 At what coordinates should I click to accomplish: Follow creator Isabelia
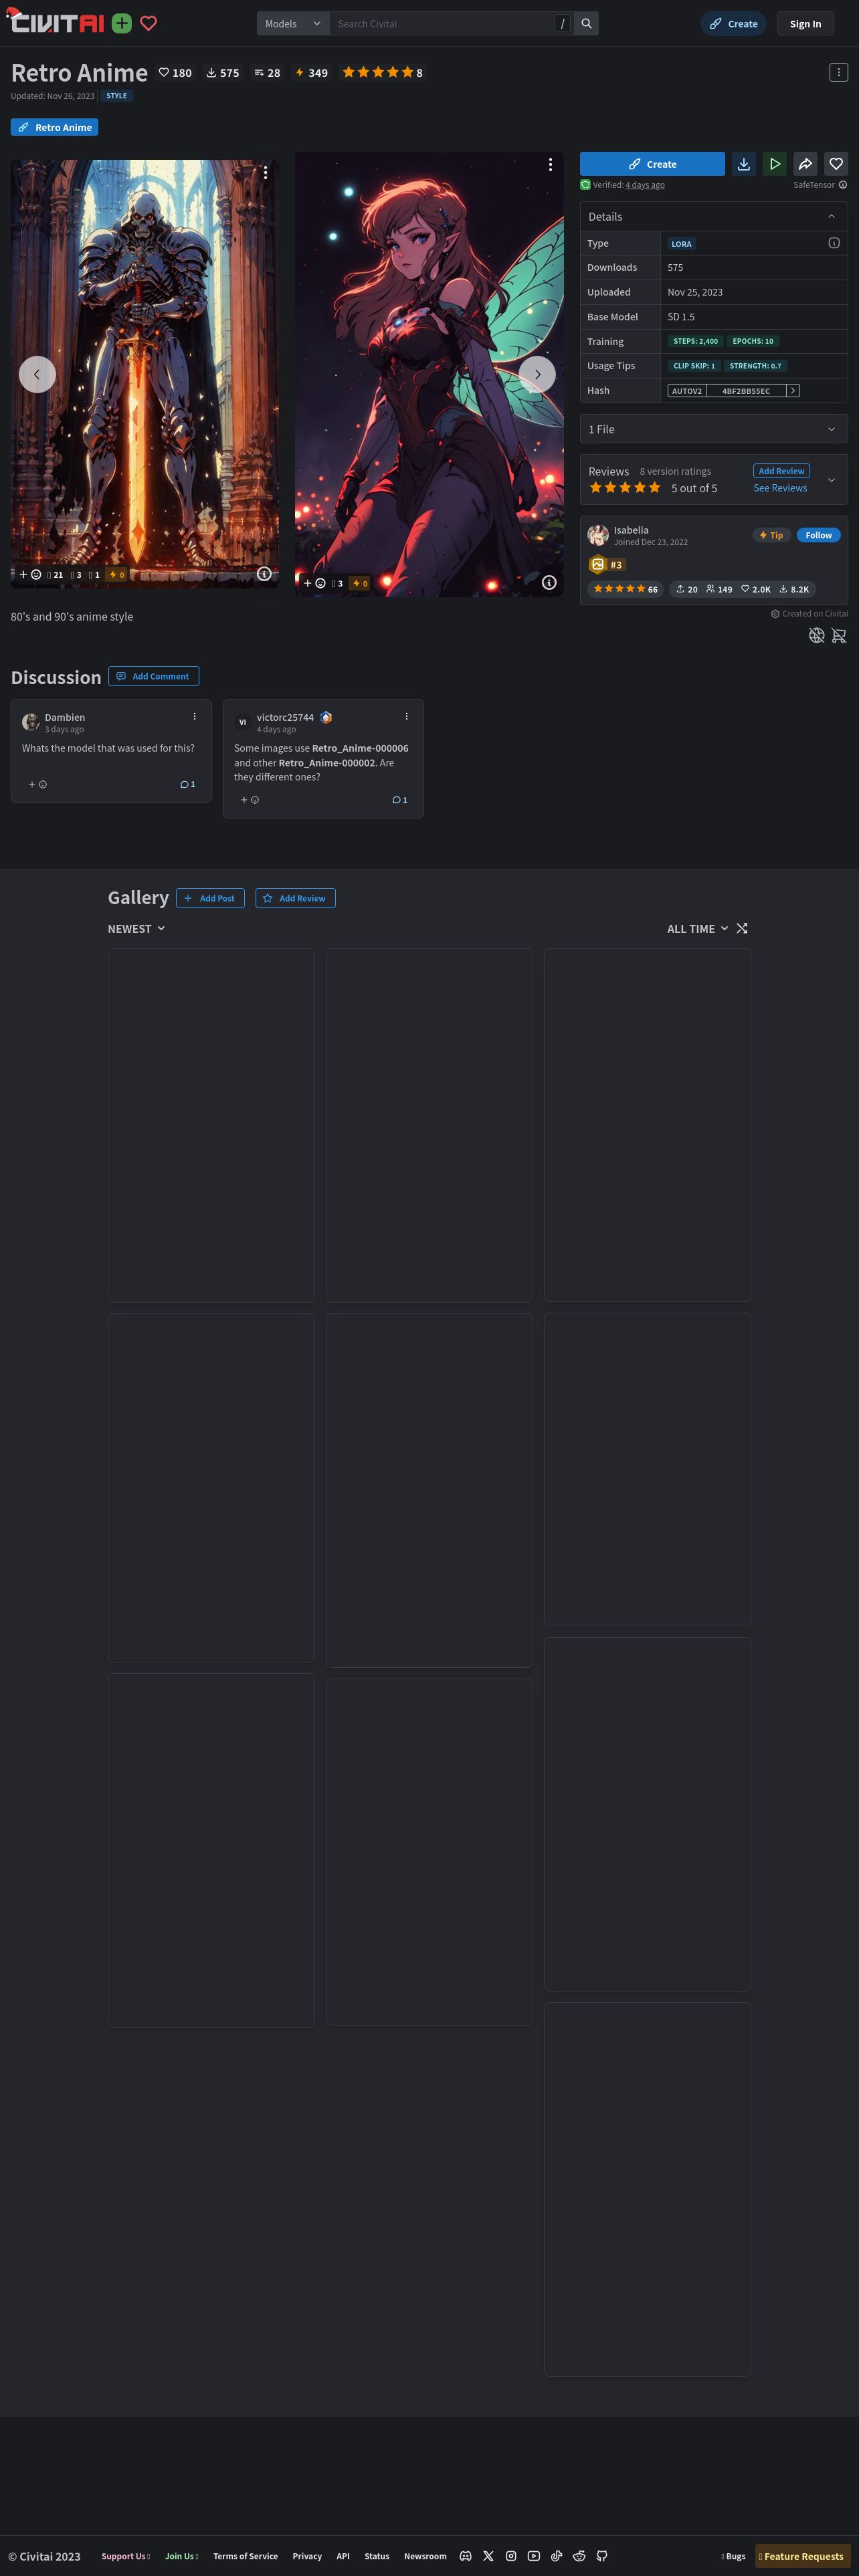tap(818, 535)
